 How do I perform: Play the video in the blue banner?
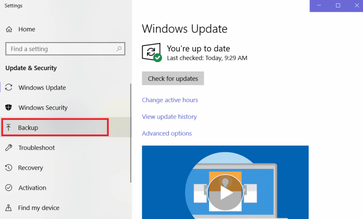(x=225, y=193)
